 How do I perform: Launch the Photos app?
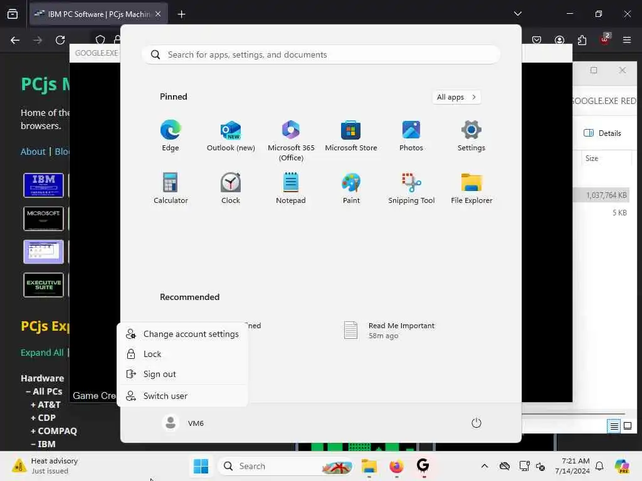[411, 136]
